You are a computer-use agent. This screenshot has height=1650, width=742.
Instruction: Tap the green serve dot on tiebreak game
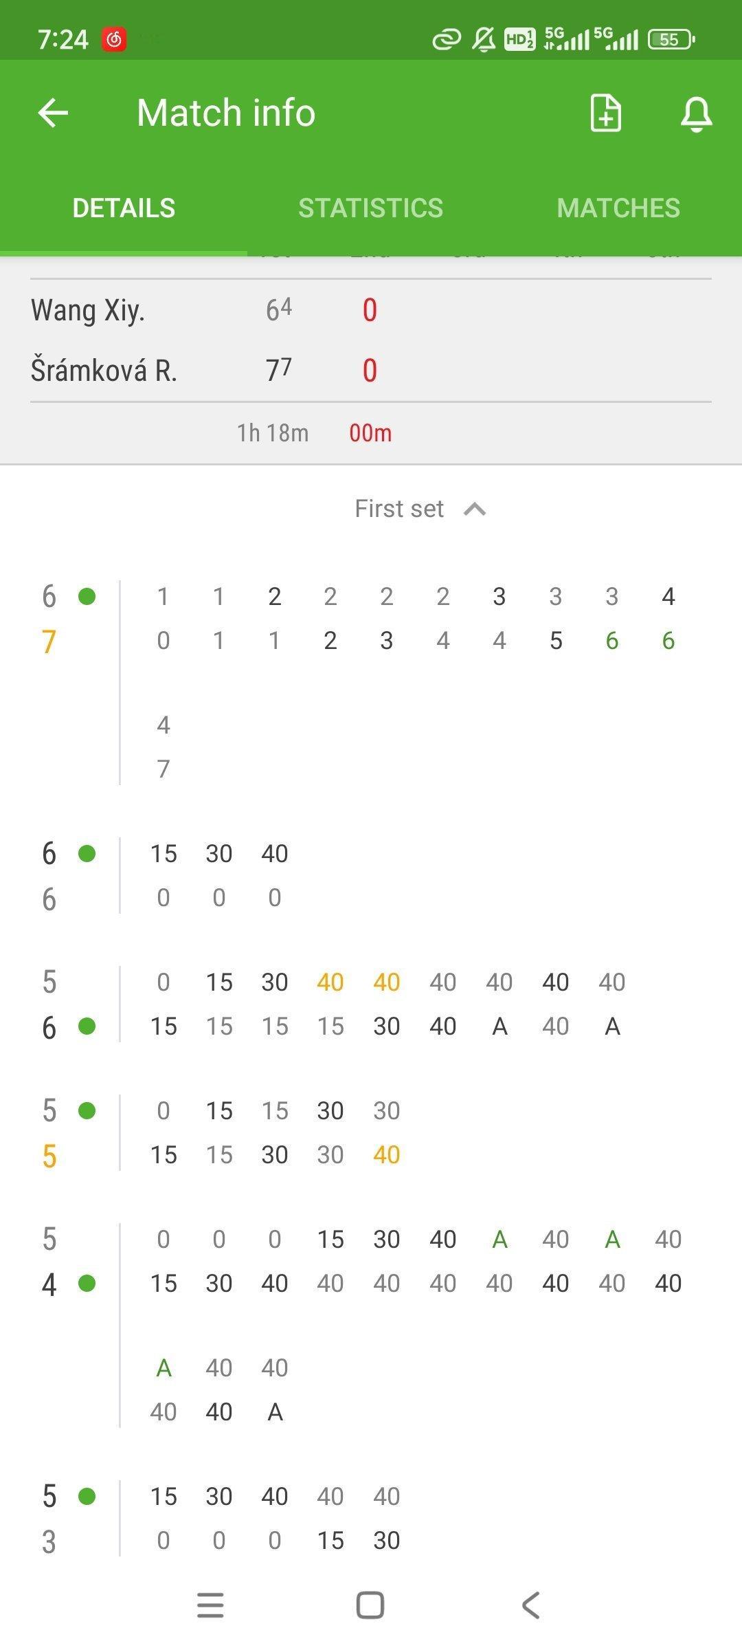[x=87, y=596]
